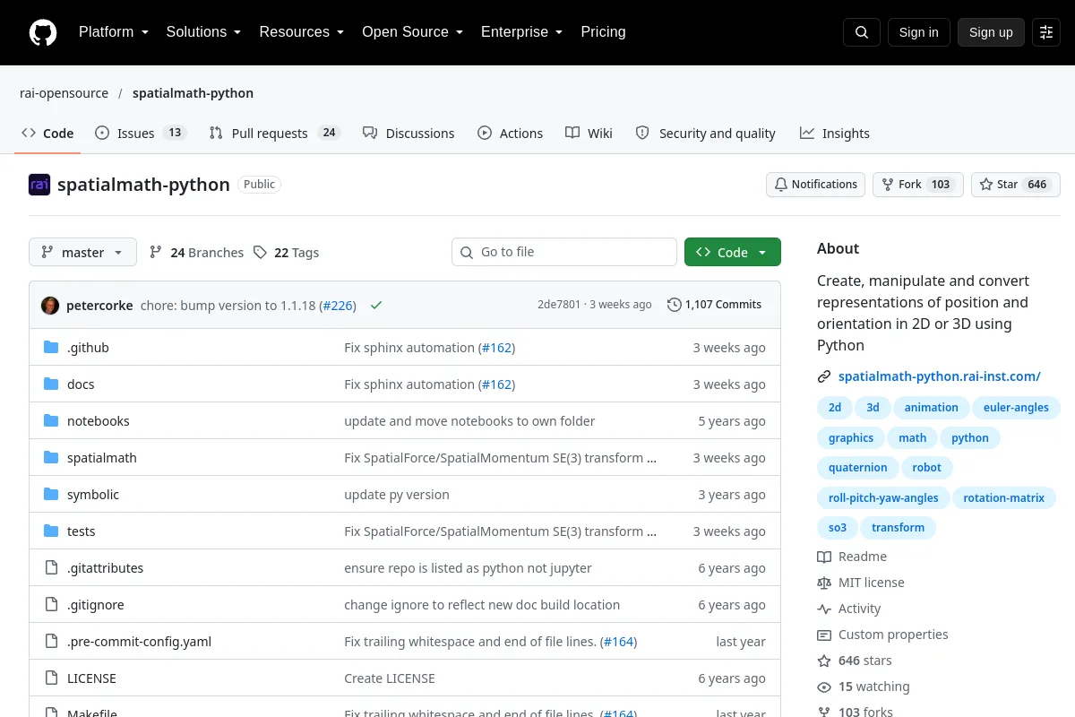The height and width of the screenshot is (717, 1075).
Task: Visit spatialmath-python.rai-inst.com website
Action: [x=940, y=376]
